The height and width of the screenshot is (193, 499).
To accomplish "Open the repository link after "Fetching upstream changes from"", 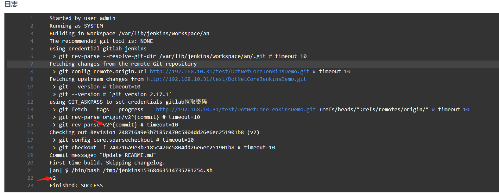I will tap(226, 79).
